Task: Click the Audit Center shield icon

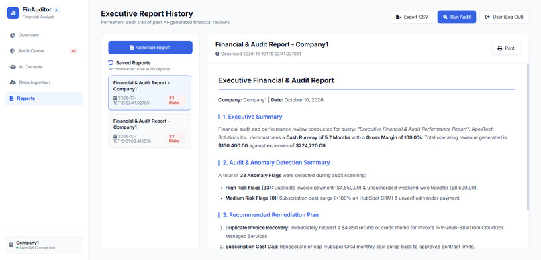Action: coord(13,51)
